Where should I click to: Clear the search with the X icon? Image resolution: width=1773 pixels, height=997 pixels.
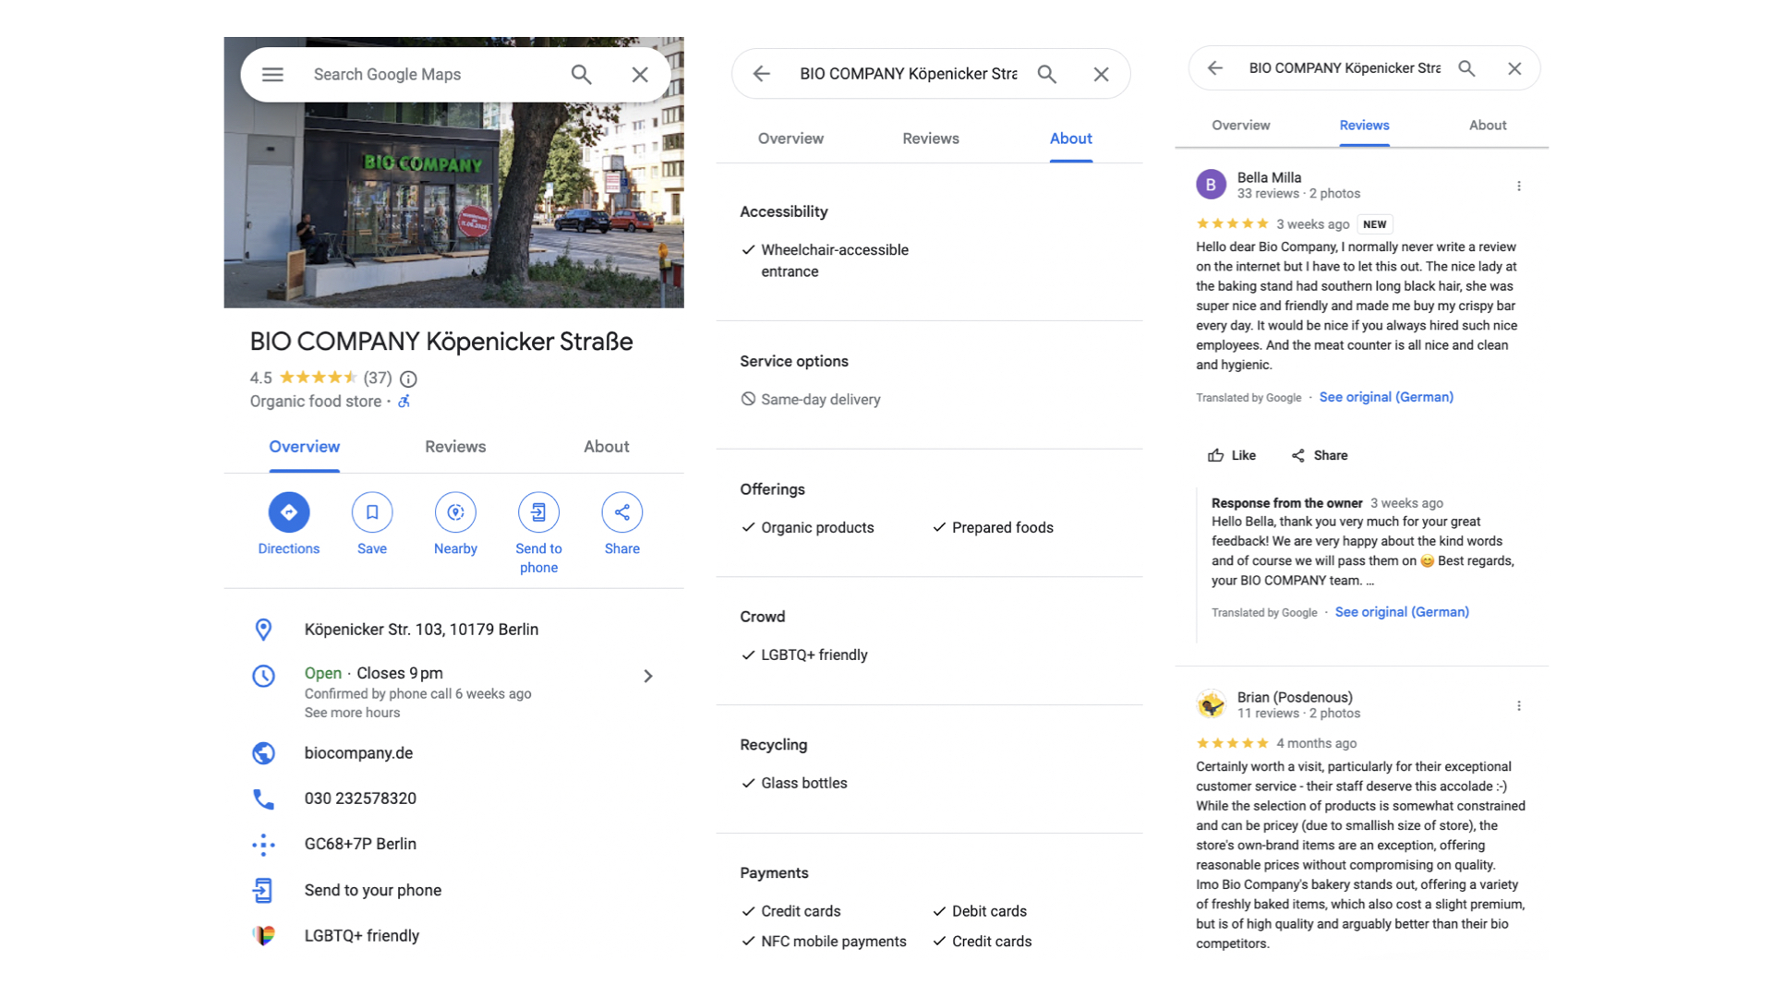[x=640, y=74]
